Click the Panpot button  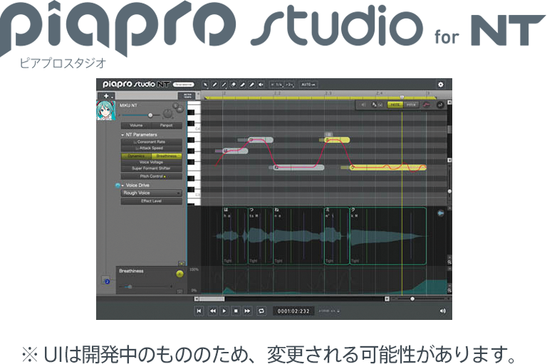167,125
